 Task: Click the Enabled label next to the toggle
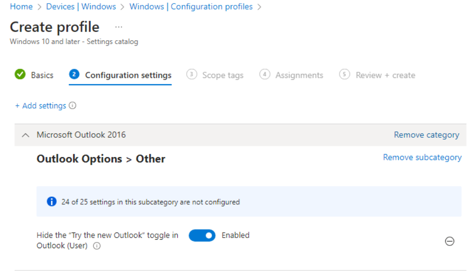tap(235, 235)
